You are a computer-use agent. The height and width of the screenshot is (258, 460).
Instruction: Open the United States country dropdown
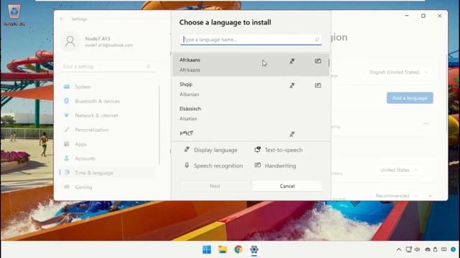click(399, 170)
